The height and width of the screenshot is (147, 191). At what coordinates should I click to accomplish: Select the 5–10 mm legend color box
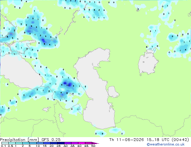click(x=33, y=143)
